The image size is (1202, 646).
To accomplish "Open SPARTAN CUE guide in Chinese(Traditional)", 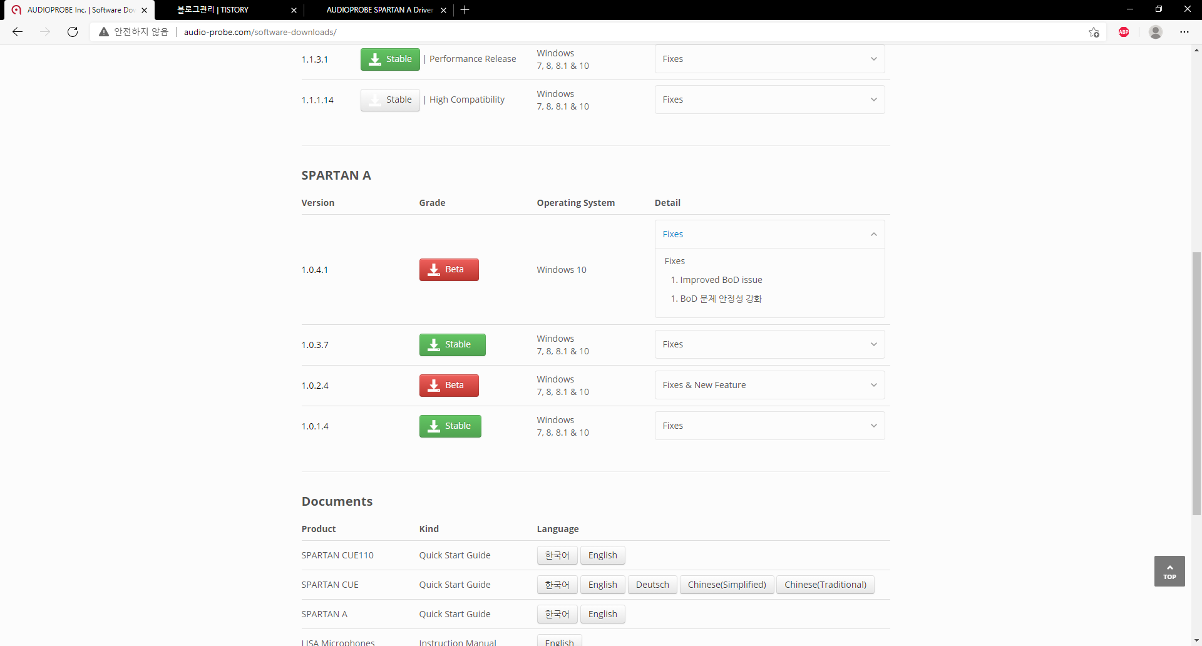I will pyautogui.click(x=825, y=585).
